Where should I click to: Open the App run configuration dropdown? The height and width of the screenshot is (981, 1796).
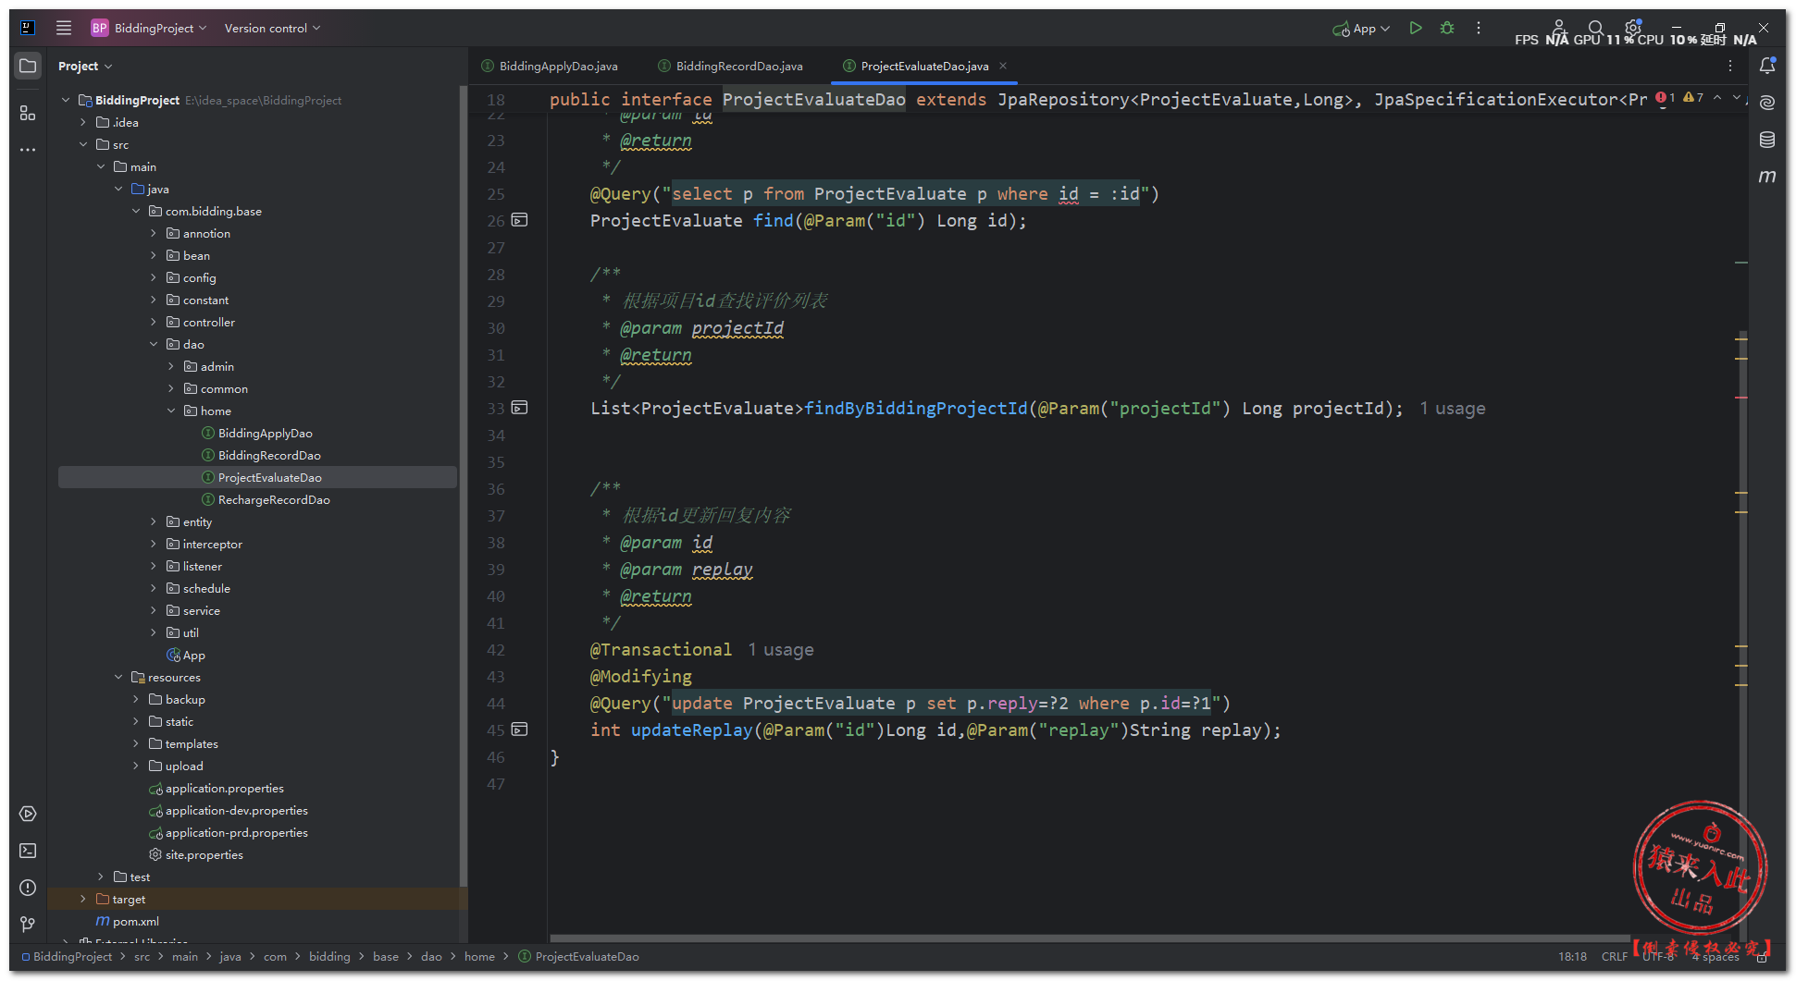(1362, 29)
